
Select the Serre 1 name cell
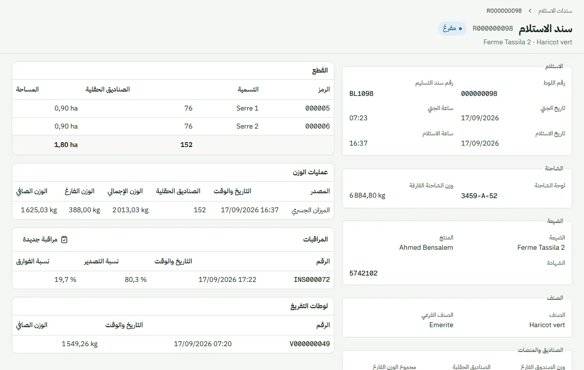[247, 108]
